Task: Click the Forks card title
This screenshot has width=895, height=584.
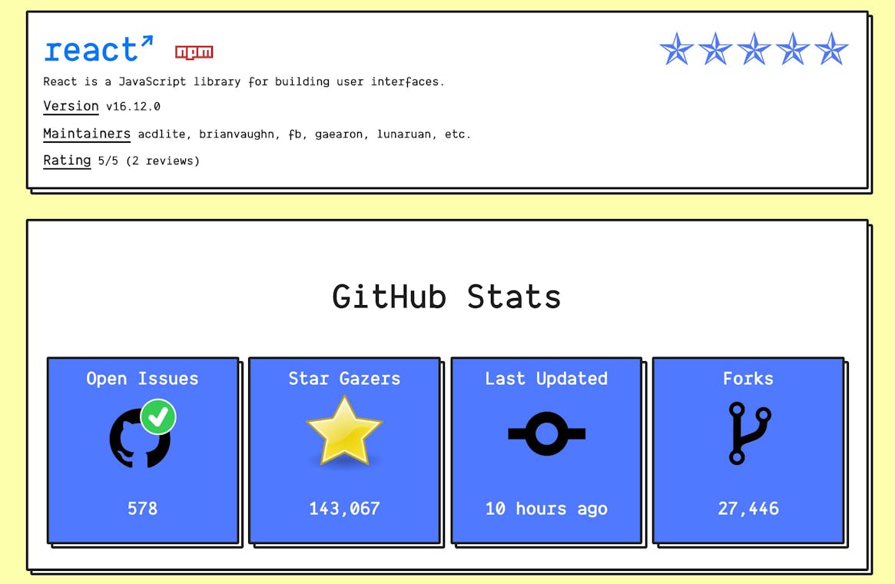Action: click(x=747, y=379)
